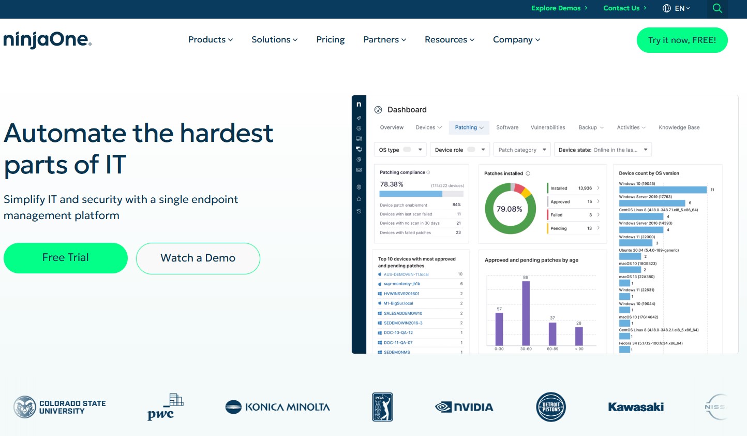Click the Free Trial button

pyautogui.click(x=66, y=258)
